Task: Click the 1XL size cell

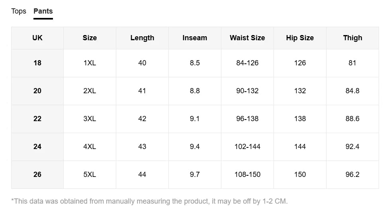Action: click(x=90, y=63)
